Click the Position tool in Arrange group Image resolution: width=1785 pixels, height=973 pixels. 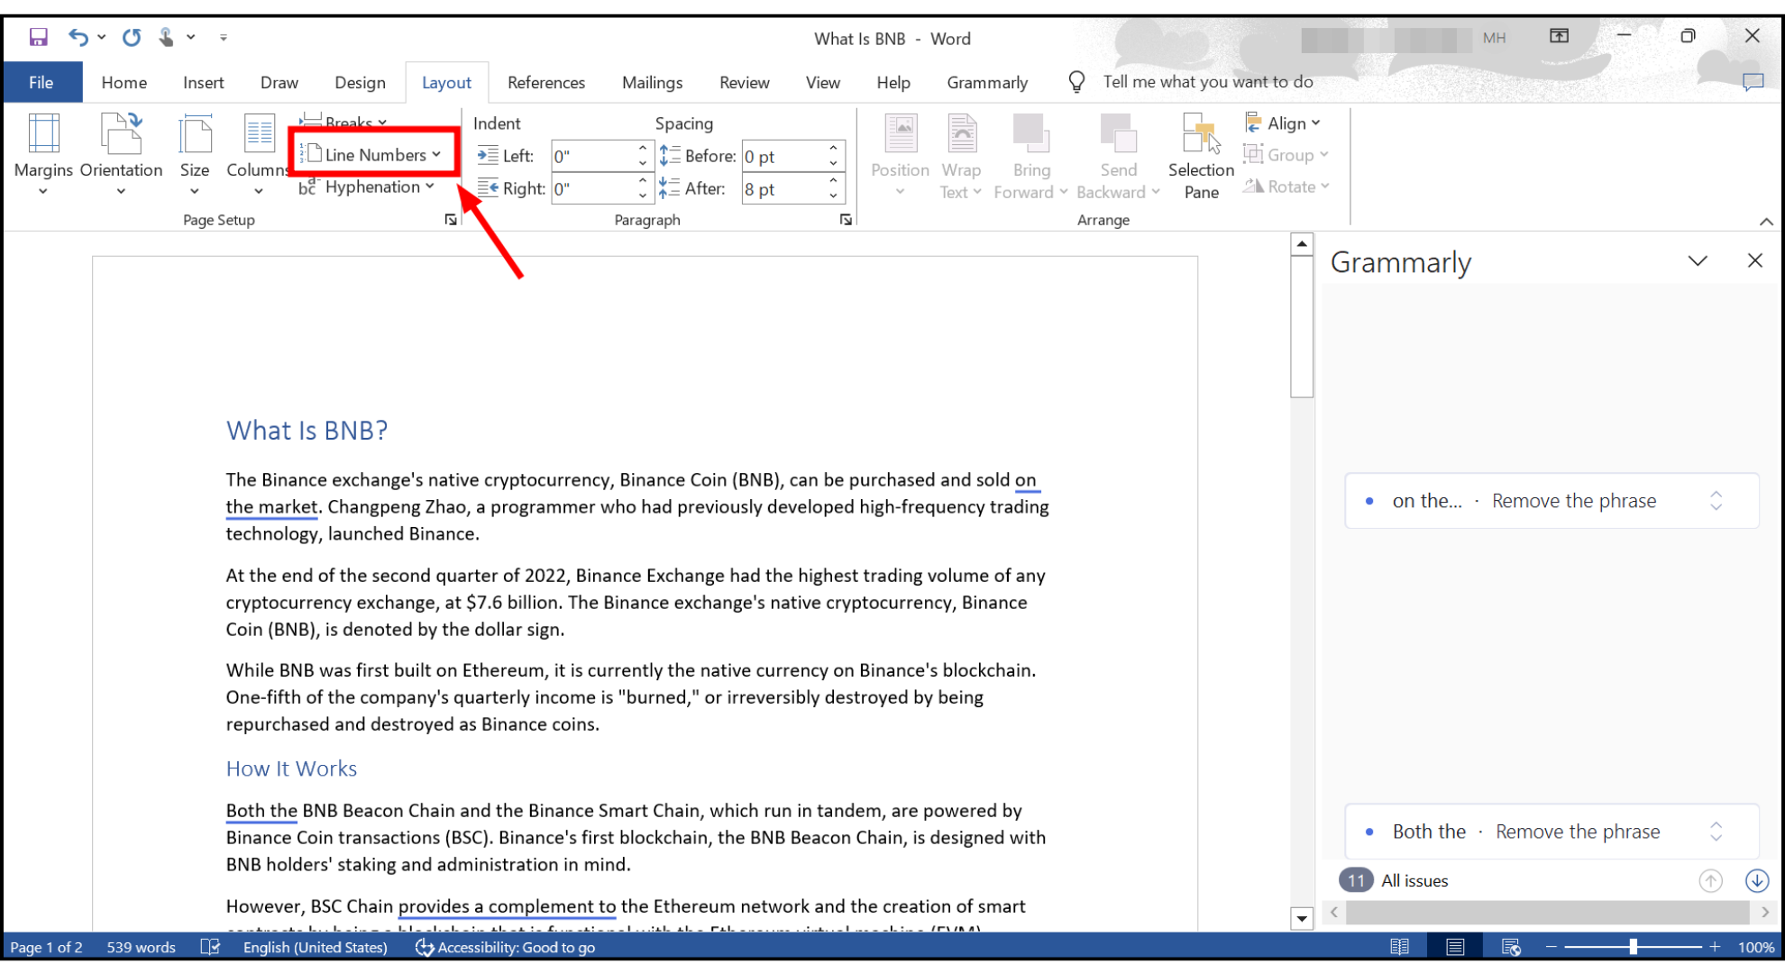(899, 155)
